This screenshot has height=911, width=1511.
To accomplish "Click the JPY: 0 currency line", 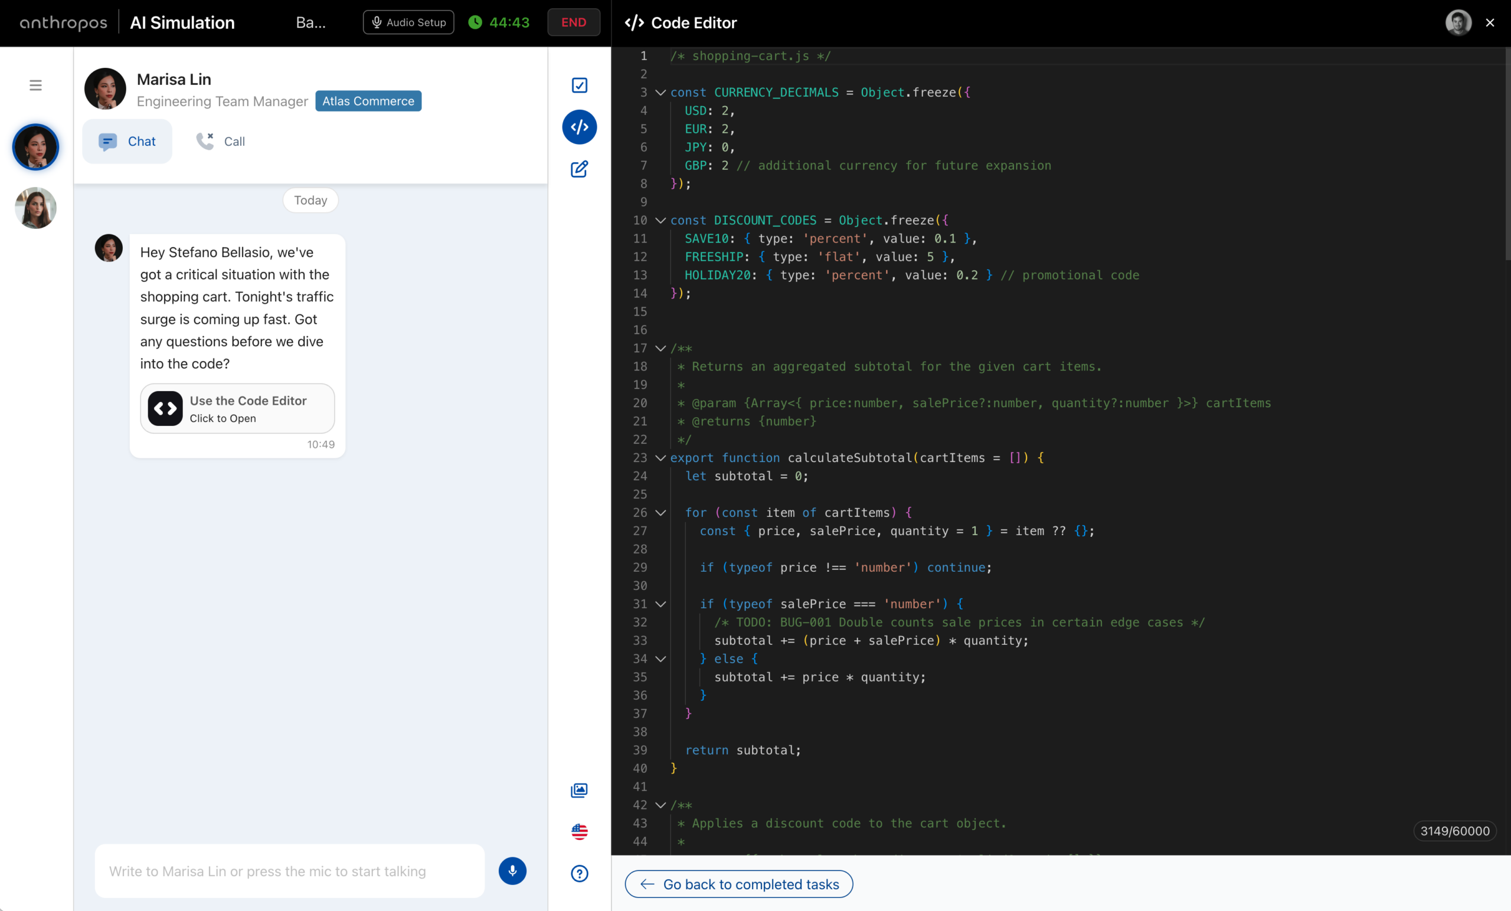I will coord(709,147).
